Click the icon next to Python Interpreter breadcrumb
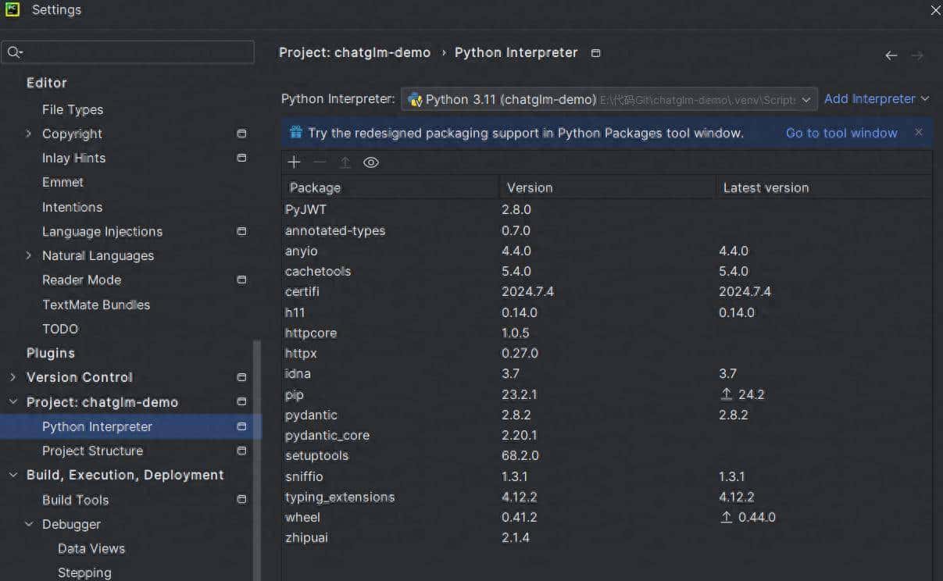The image size is (943, 581). [596, 53]
